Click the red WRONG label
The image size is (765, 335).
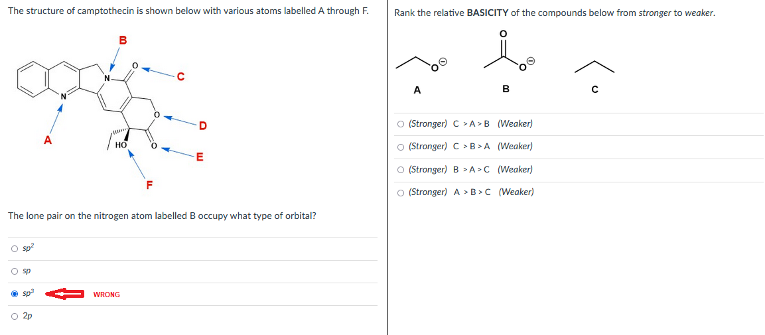[107, 295]
